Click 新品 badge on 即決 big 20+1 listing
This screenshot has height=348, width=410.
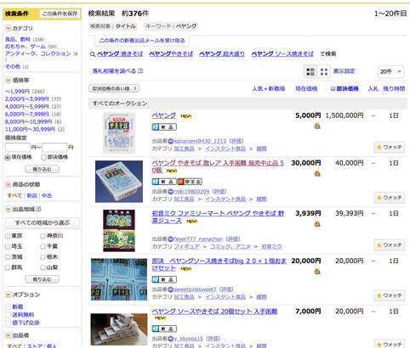pyautogui.click(x=164, y=279)
